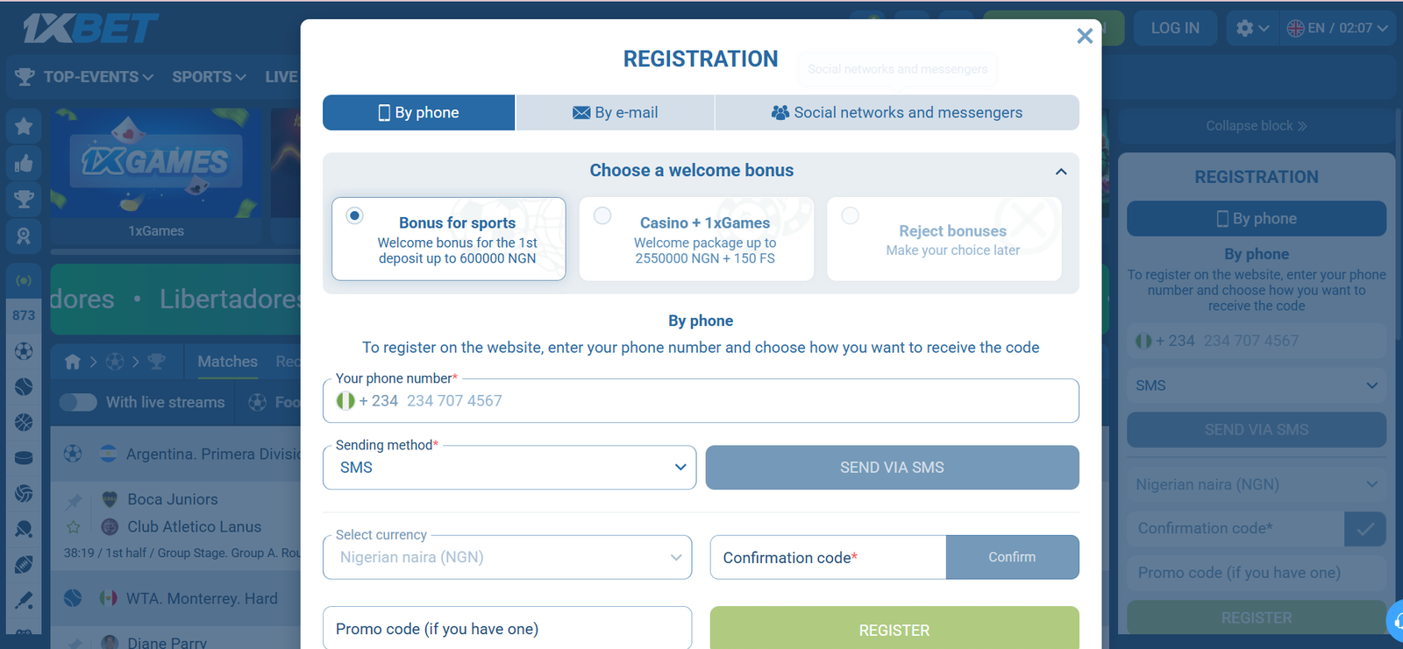Click Nigeria flag in background side panel

pyautogui.click(x=1143, y=341)
